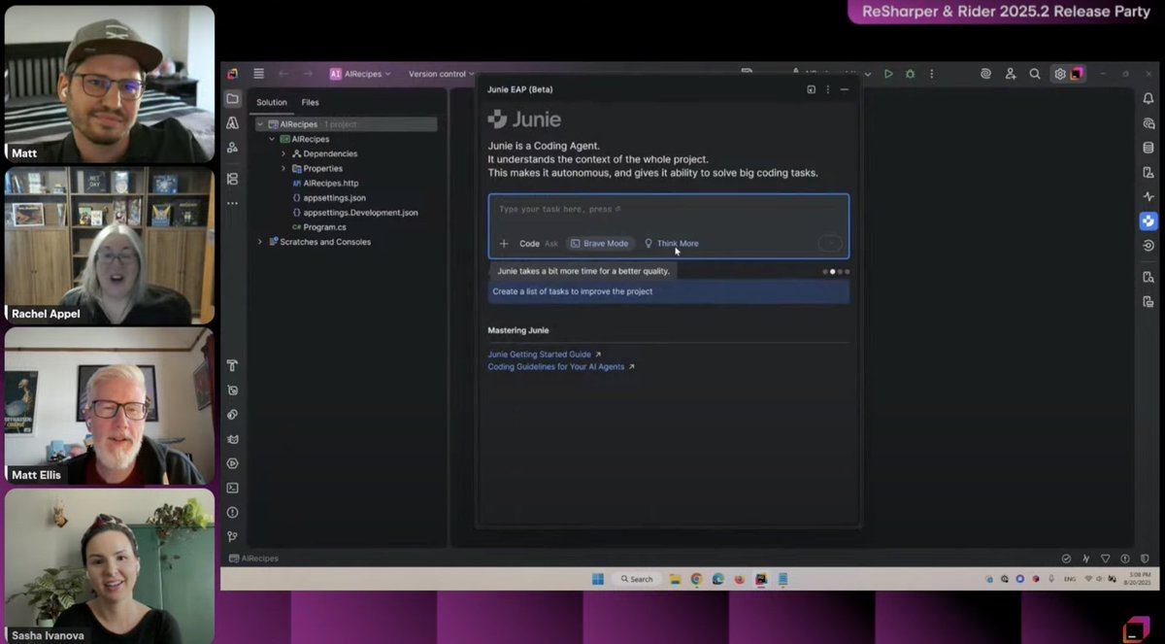Toggle Think More option in Junie
Image resolution: width=1165 pixels, height=644 pixels.
tap(671, 244)
